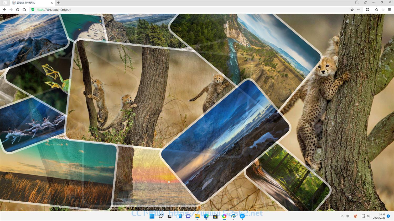View the green security shield info
This screenshot has height=221, width=394.
(33, 9)
